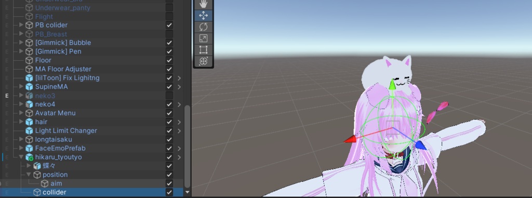Image resolution: width=532 pixels, height=198 pixels.
Task: Collapse the hikaru_tyoutyo tree item
Action: tap(21, 157)
